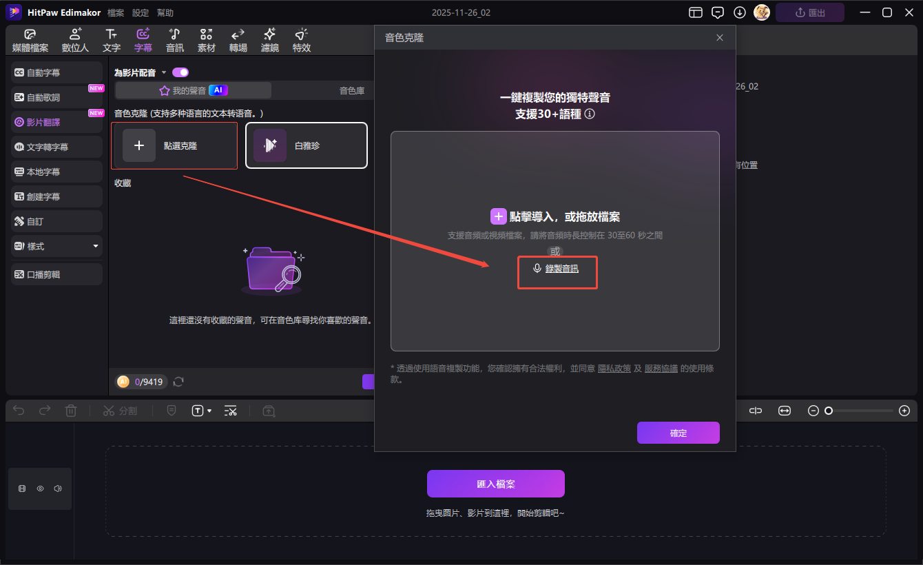Expand the text tool dropdown in timeline toolbar

tap(209, 411)
